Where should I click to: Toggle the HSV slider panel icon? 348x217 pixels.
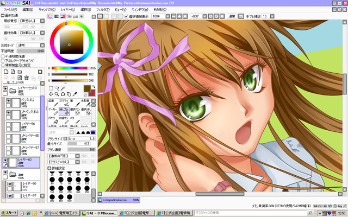pyautogui.click(x=63, y=16)
